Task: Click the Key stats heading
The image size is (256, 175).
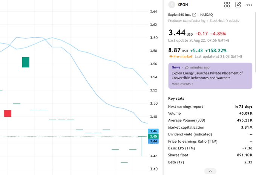Action: click(x=176, y=99)
